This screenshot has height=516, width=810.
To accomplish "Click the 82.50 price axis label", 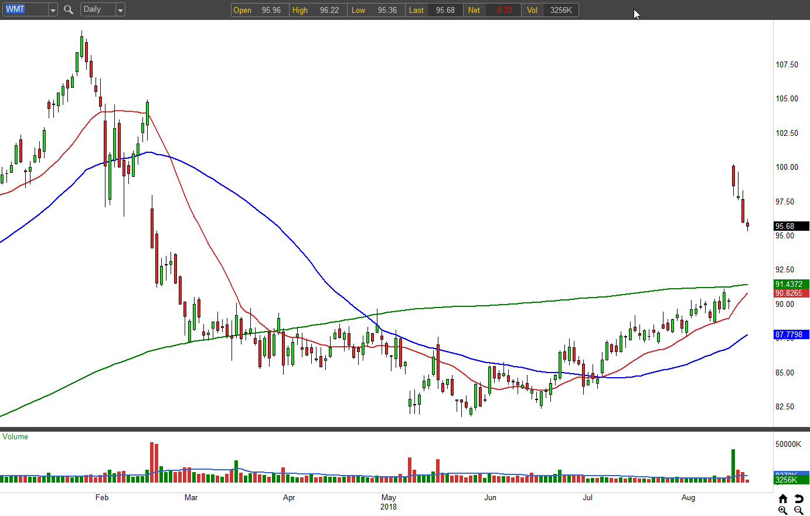I will [x=785, y=406].
